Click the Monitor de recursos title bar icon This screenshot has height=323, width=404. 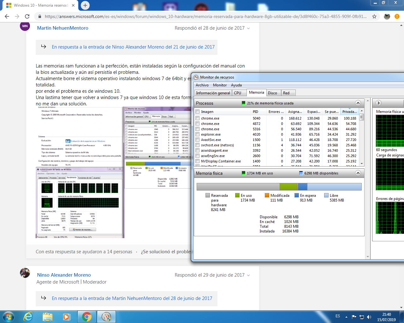click(196, 77)
